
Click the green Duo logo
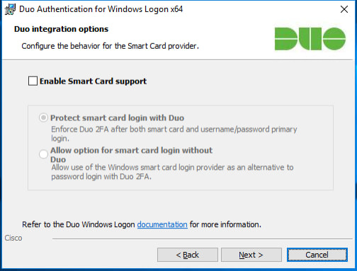310,39
